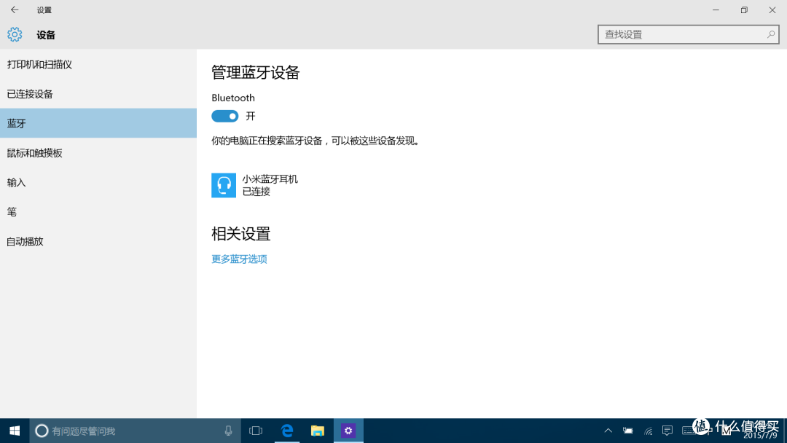Screen dimensions: 787x443
Task: Click the Devices gear icon
Action: (x=15, y=35)
